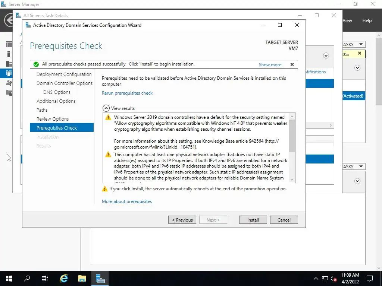Open the DNS icon in Server Manager sidebar
This screenshot has height=286, width=382.
(x=9, y=83)
